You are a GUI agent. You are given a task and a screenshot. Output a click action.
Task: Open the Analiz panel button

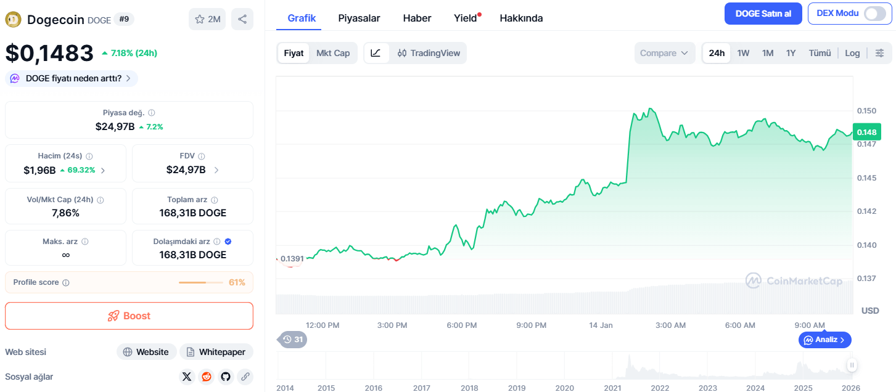[825, 340]
